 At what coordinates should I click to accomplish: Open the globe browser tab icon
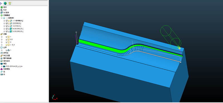(5, 3)
